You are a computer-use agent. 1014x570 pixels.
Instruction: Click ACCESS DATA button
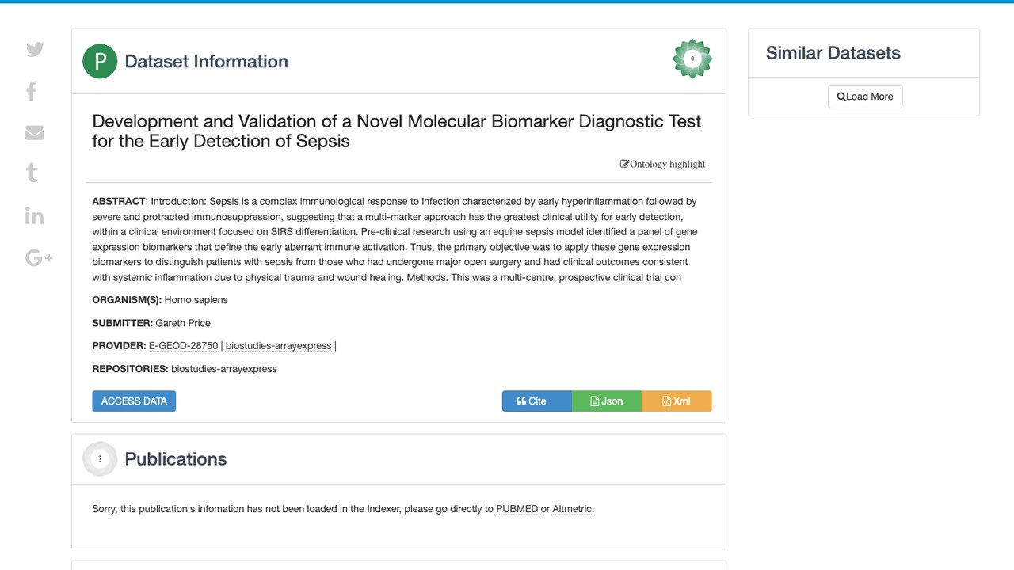pos(134,401)
